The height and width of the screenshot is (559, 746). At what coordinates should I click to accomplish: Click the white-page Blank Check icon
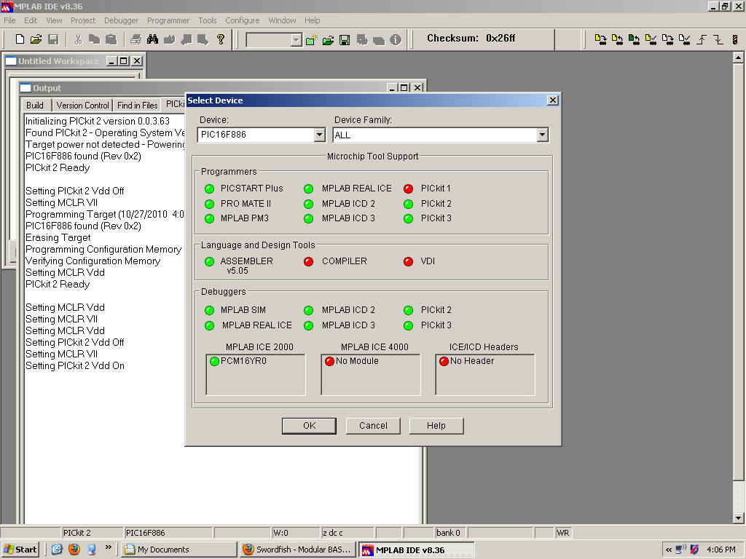pos(685,39)
